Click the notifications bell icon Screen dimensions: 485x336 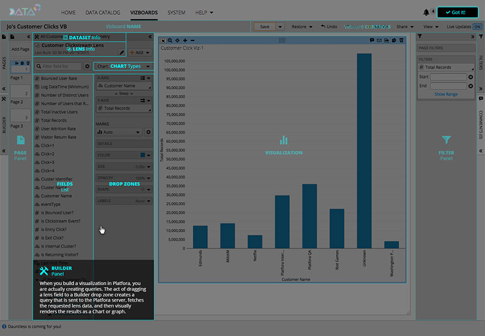[x=426, y=12]
